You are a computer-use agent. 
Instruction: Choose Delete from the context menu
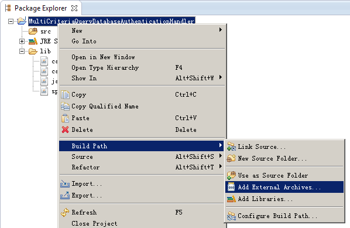[x=142, y=130]
